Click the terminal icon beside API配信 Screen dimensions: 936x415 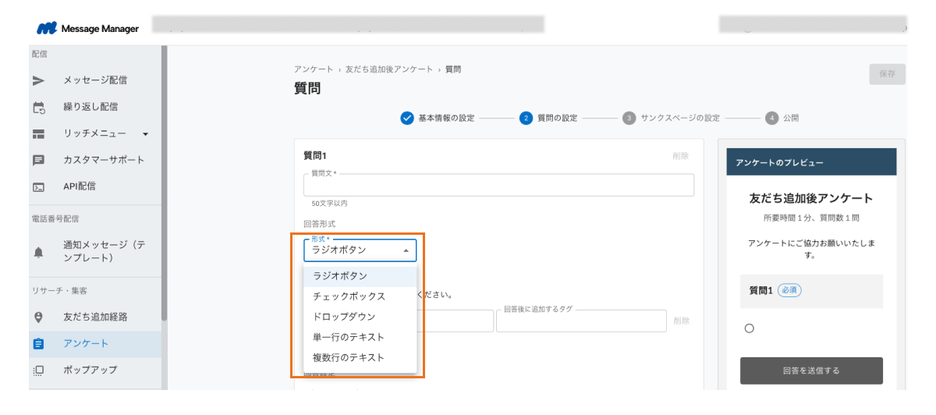coord(38,186)
